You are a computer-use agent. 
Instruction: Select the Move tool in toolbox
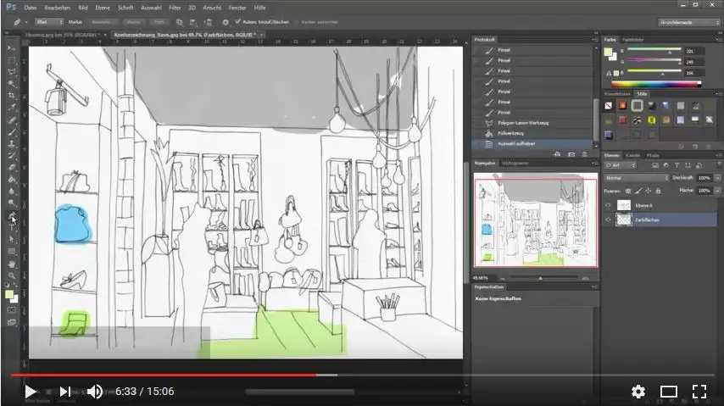pyautogui.click(x=12, y=48)
